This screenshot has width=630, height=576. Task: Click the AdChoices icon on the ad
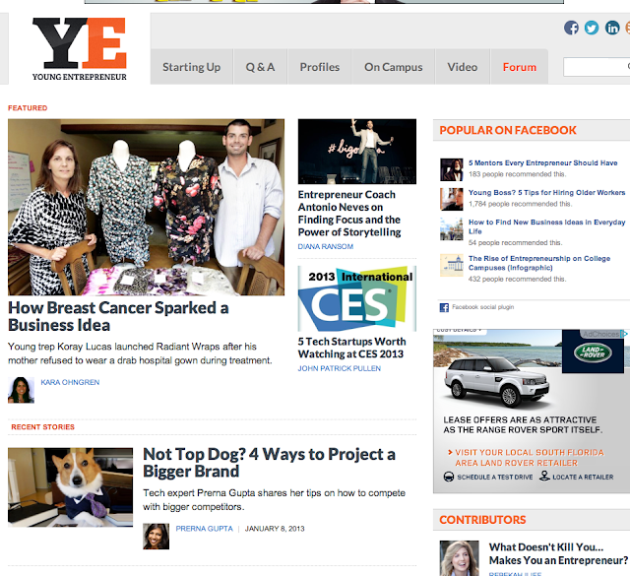[x=623, y=334]
